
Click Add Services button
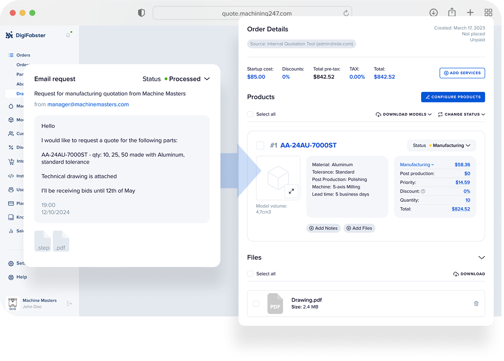[x=462, y=73]
